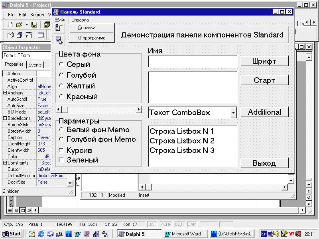Click the Шрифт button
319x239 pixels.
[x=264, y=61]
